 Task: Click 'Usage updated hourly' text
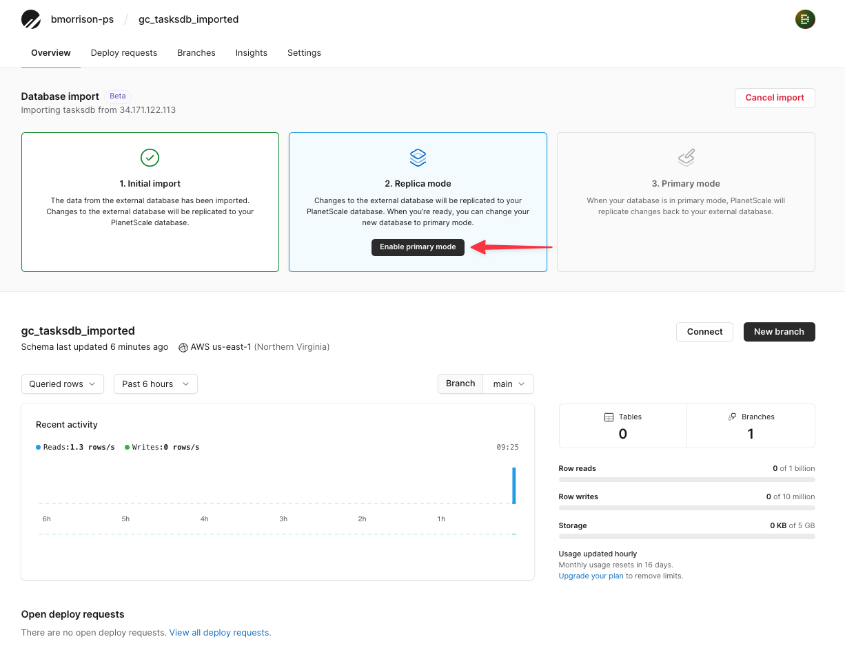coord(598,554)
